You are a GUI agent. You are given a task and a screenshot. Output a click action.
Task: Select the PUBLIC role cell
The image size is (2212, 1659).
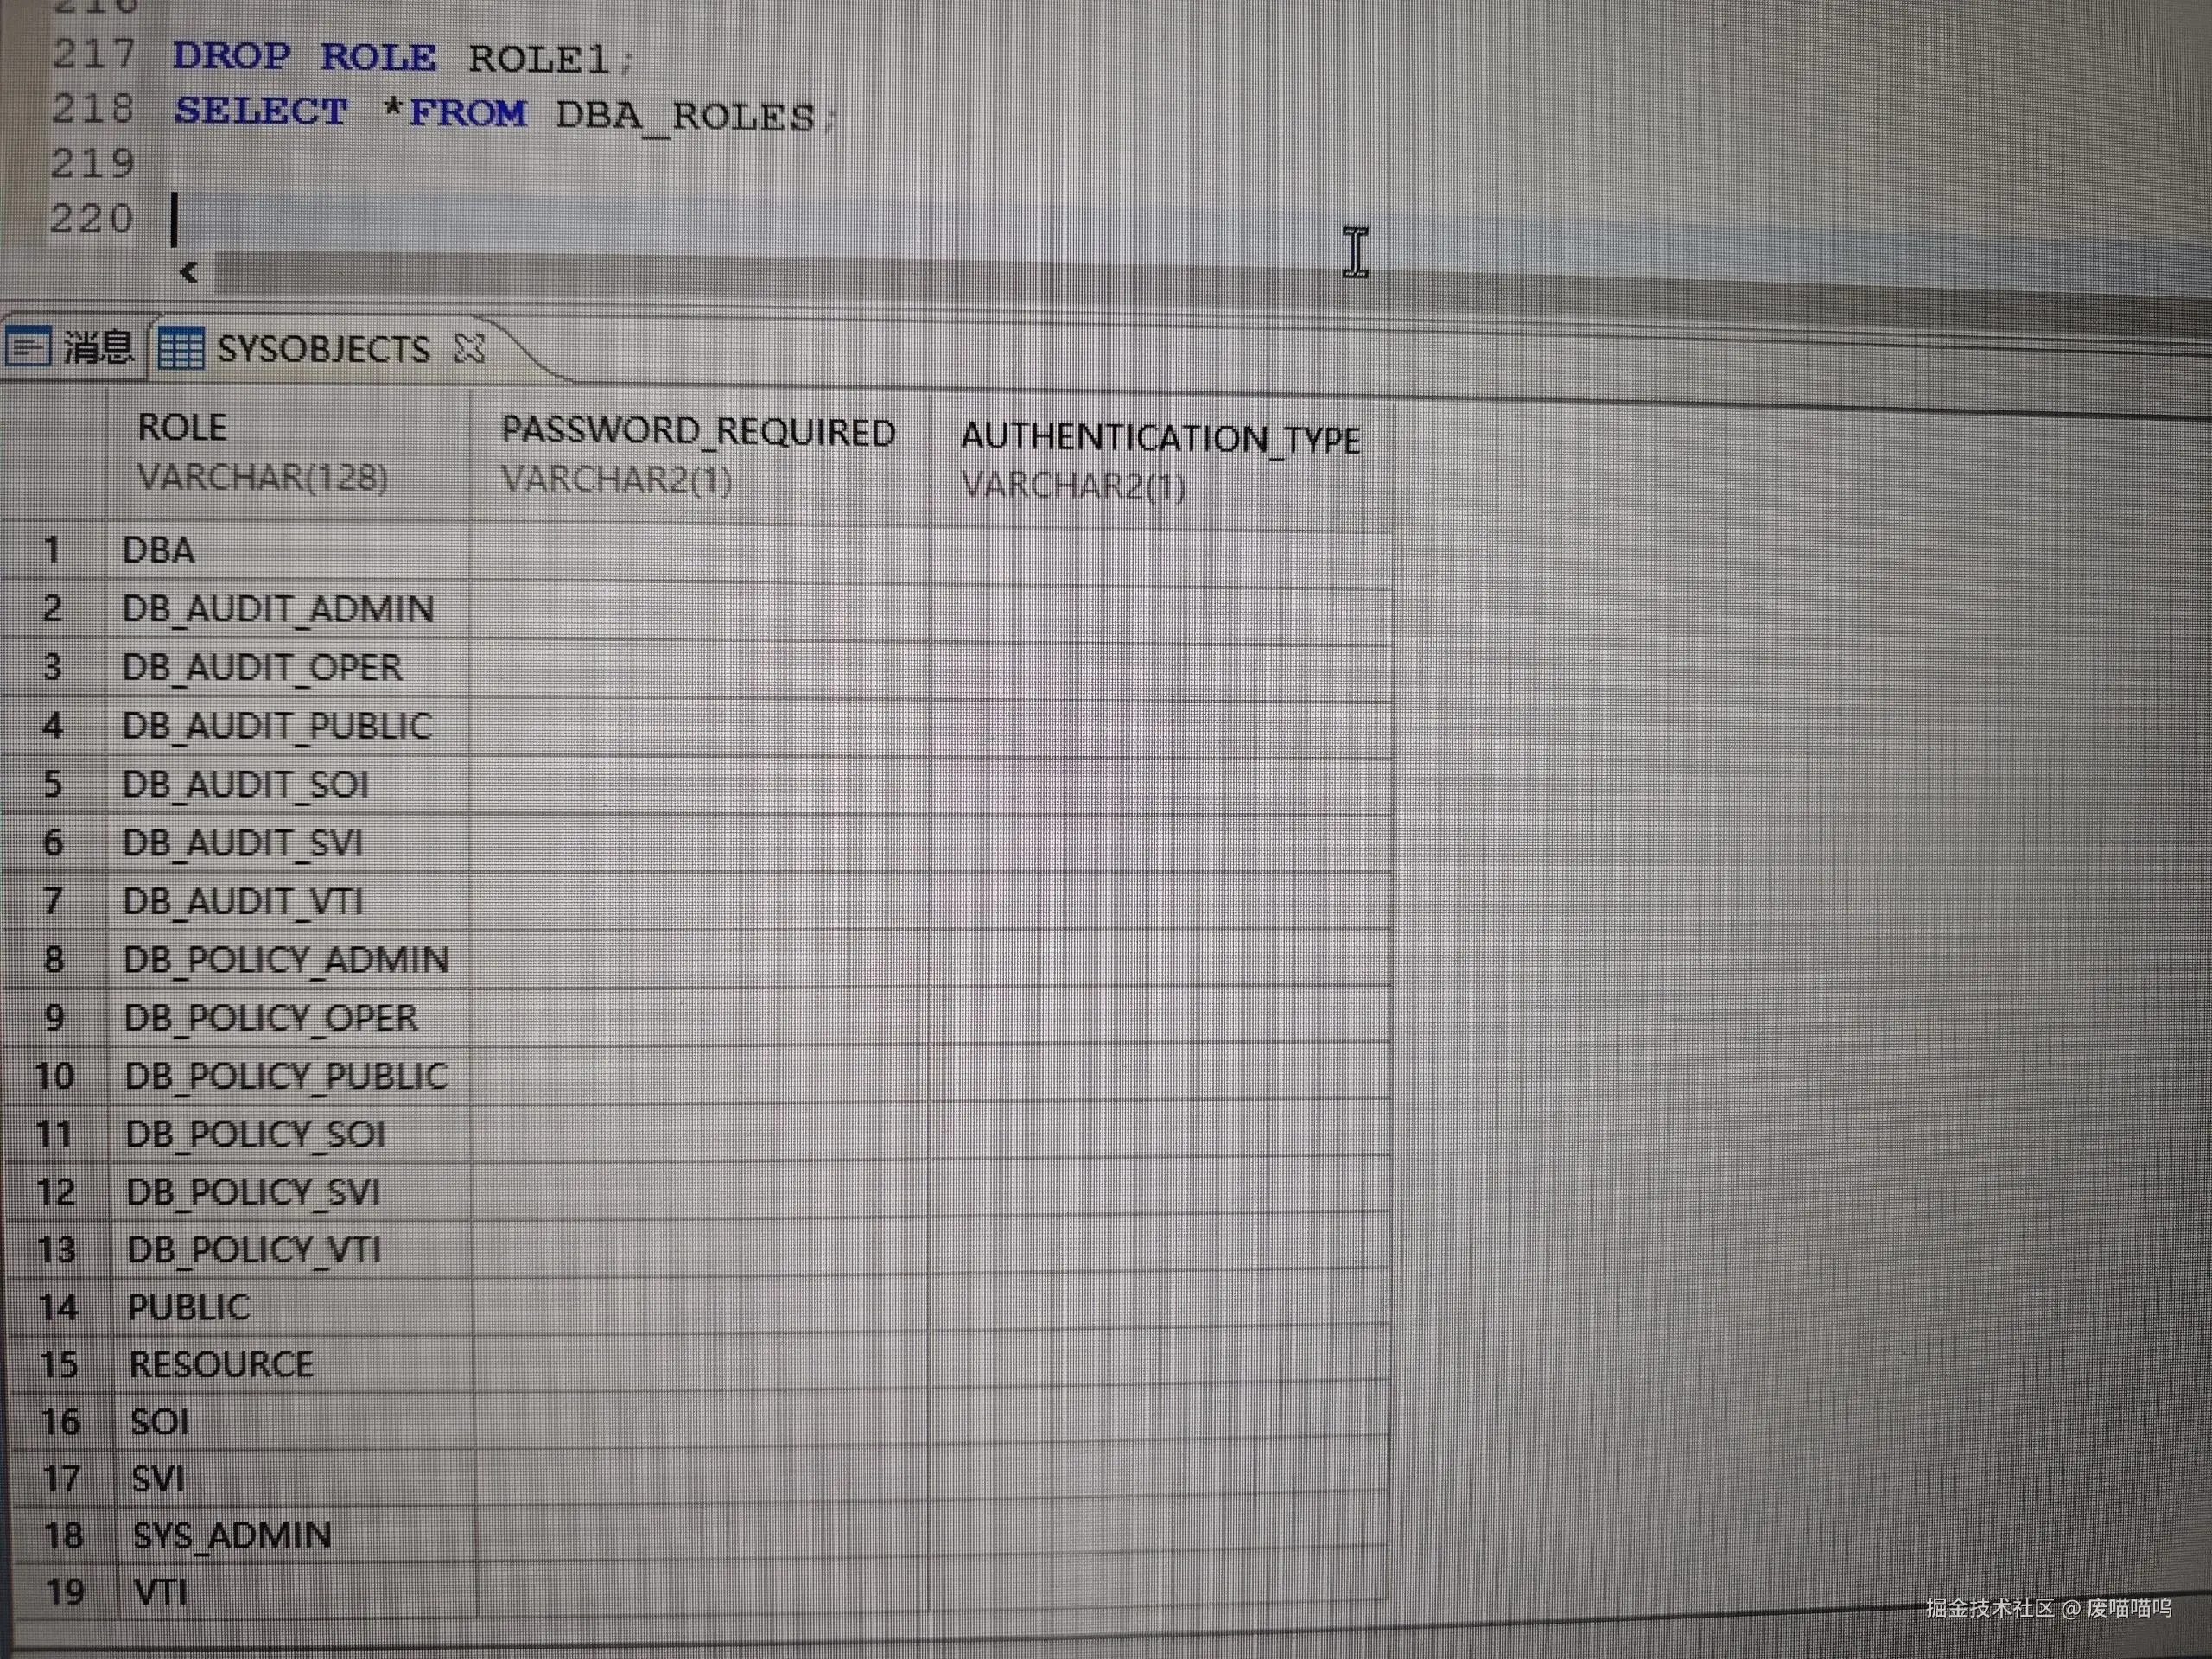pyautogui.click(x=189, y=1307)
